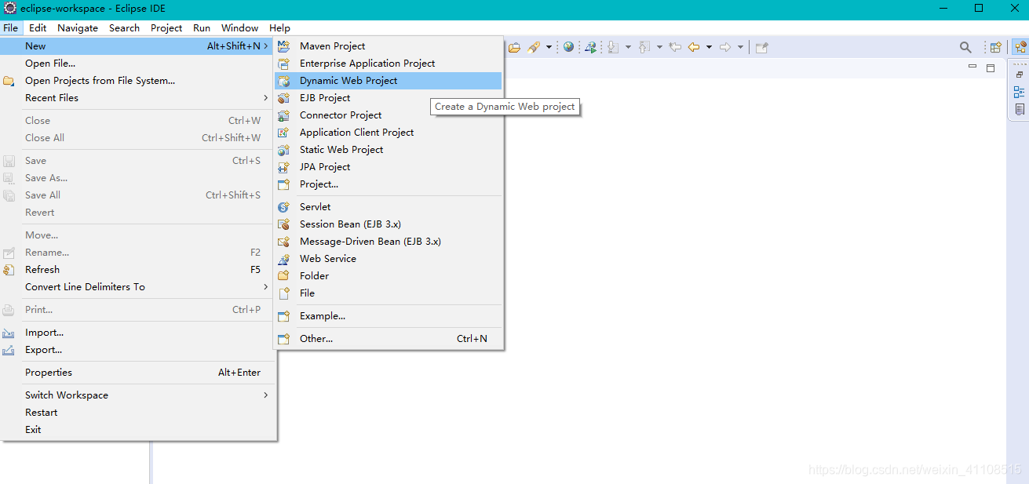Click the yellow Back arrow icon
The height and width of the screenshot is (484, 1029).
pyautogui.click(x=694, y=47)
